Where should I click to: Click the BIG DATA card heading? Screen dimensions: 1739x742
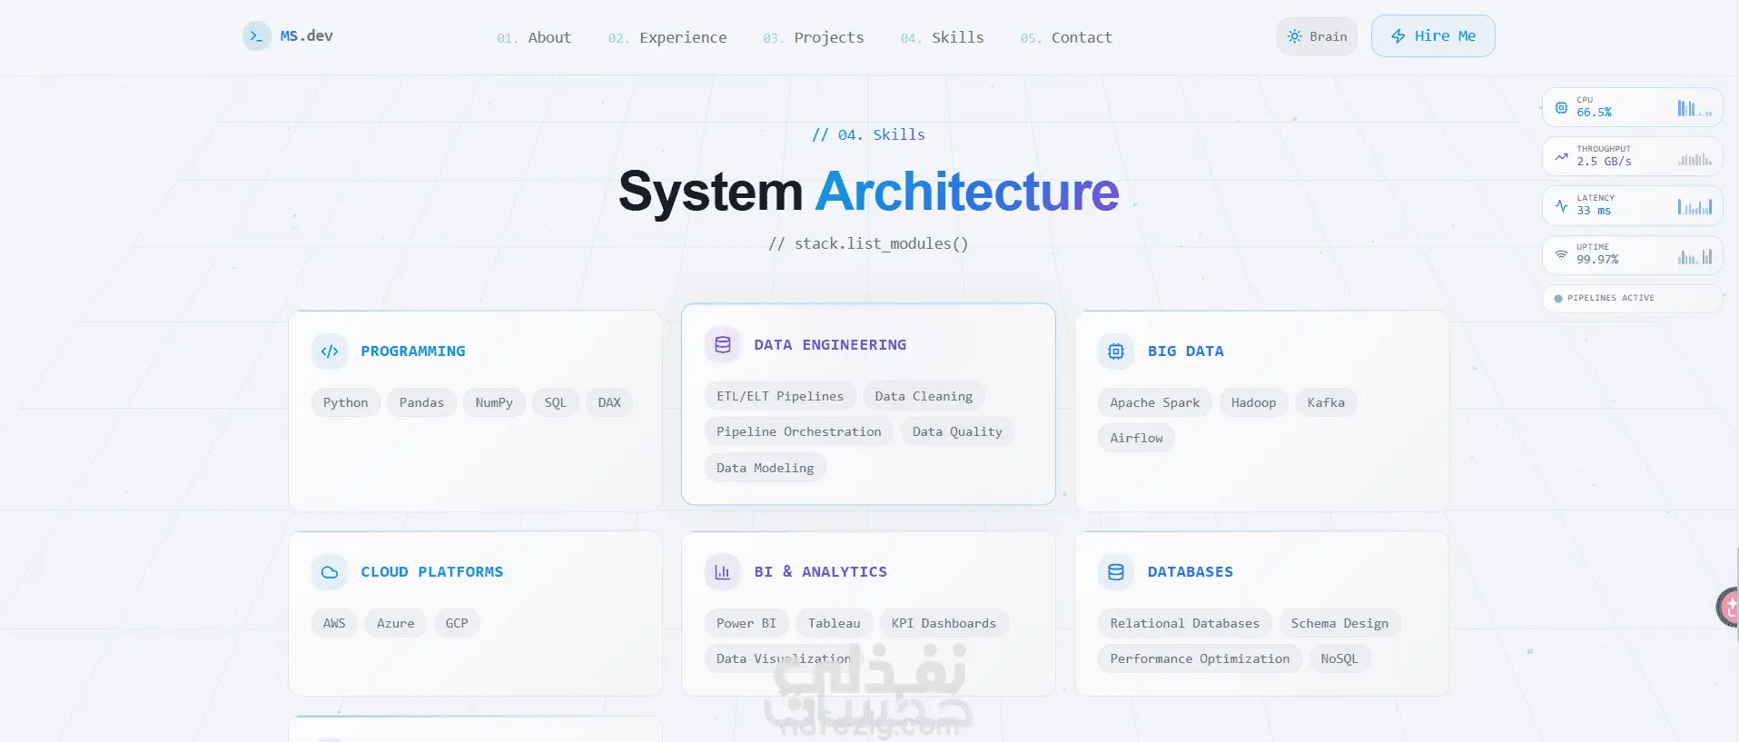[x=1186, y=351]
